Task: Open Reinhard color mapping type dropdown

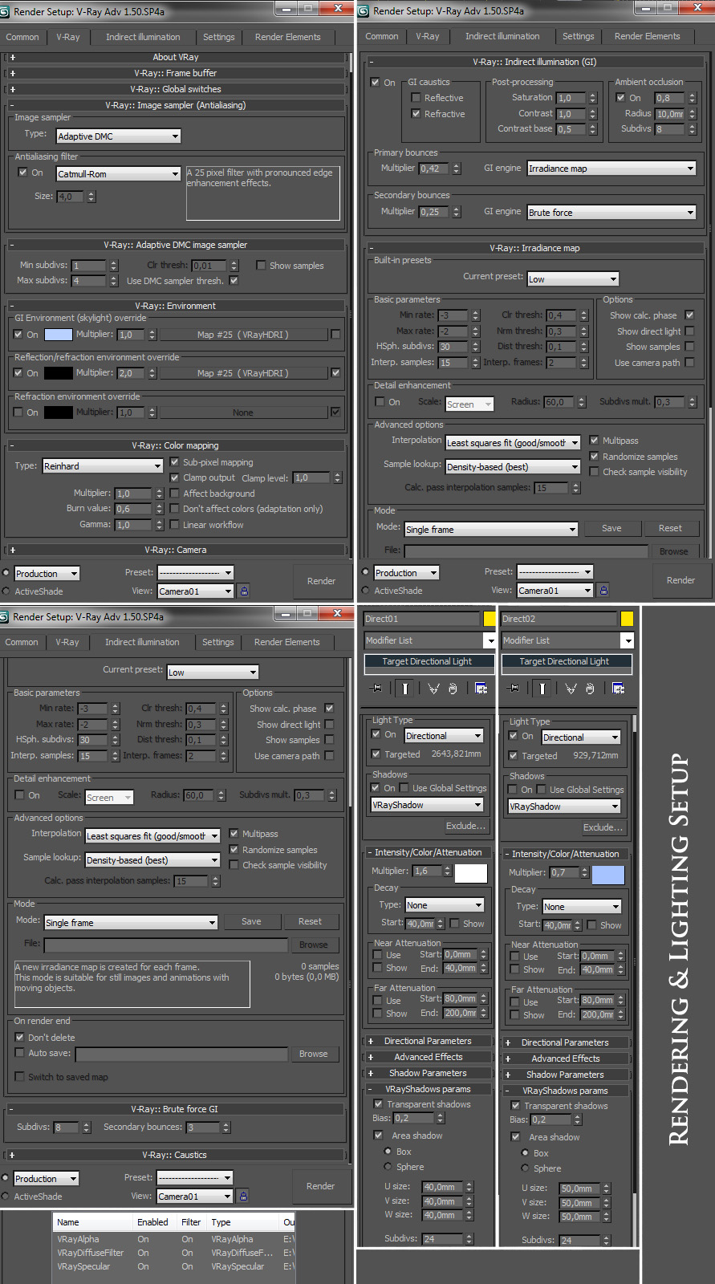Action: [x=103, y=466]
